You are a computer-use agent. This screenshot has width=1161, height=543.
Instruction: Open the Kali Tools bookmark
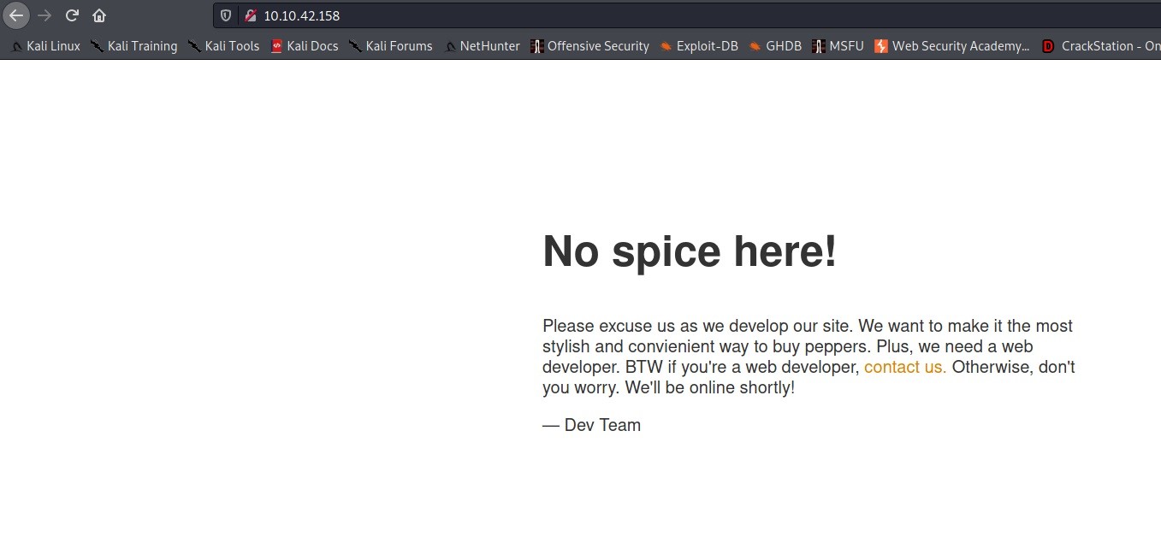point(223,46)
